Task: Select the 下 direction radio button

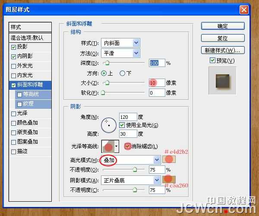Action: (122, 73)
